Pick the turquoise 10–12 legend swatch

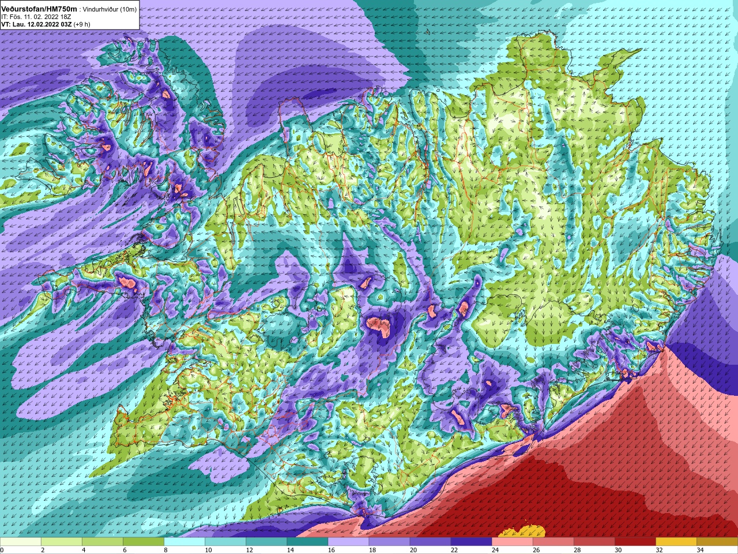pyautogui.click(x=225, y=542)
